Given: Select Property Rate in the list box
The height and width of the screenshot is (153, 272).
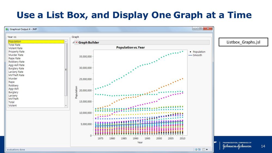Looking at the screenshot, I should tap(36, 51).
